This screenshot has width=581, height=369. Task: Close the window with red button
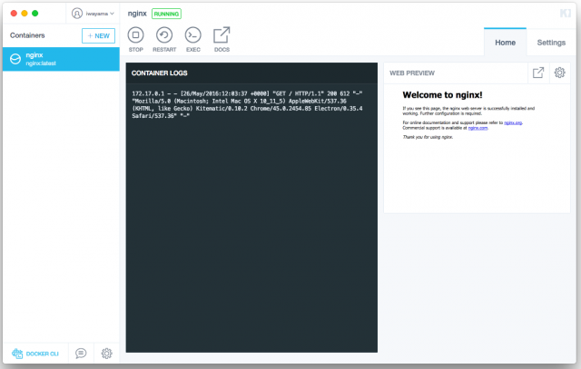[14, 14]
